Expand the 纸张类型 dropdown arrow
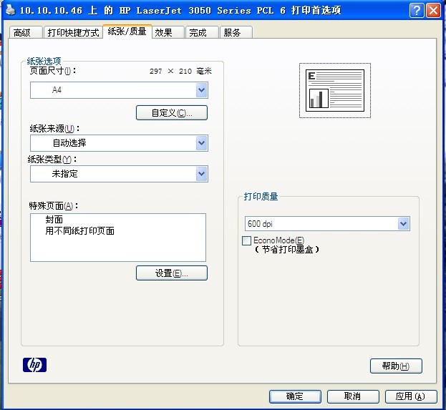Image resolution: width=446 pixels, height=410 pixels. 202,174
